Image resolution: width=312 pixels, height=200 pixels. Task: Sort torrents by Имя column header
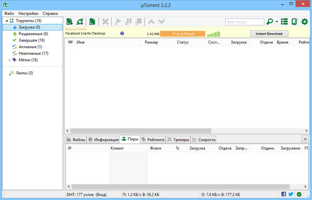coord(107,42)
